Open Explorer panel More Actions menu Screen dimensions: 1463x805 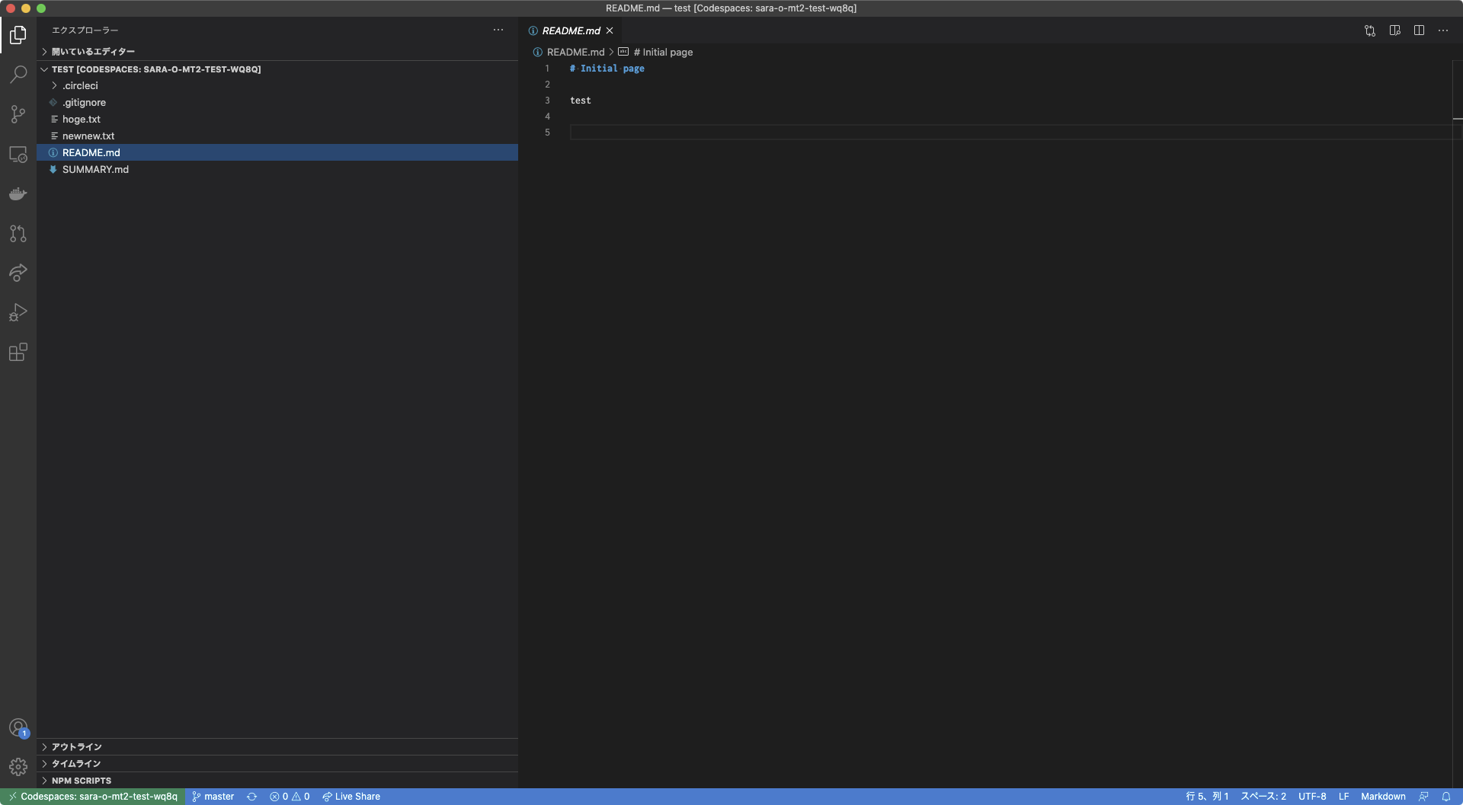(x=498, y=30)
